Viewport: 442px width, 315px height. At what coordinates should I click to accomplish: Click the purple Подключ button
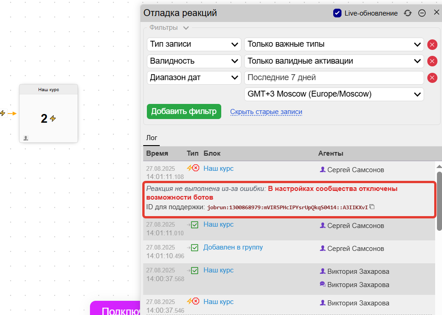pyautogui.click(x=115, y=308)
